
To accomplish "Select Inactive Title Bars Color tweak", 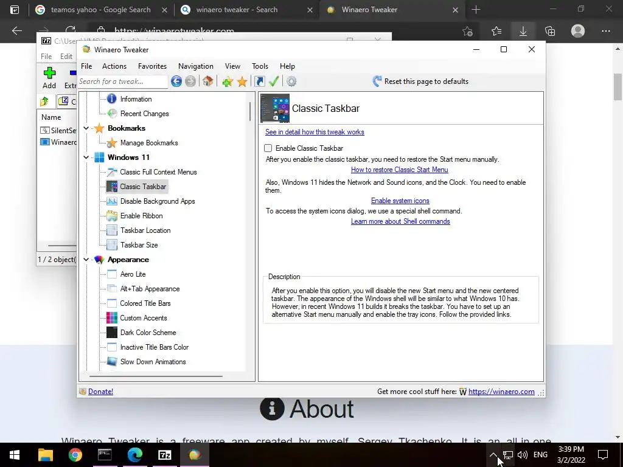I will 154,347.
